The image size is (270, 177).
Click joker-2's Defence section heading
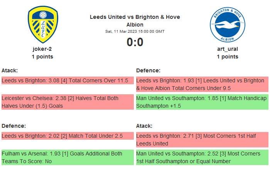click(13, 126)
